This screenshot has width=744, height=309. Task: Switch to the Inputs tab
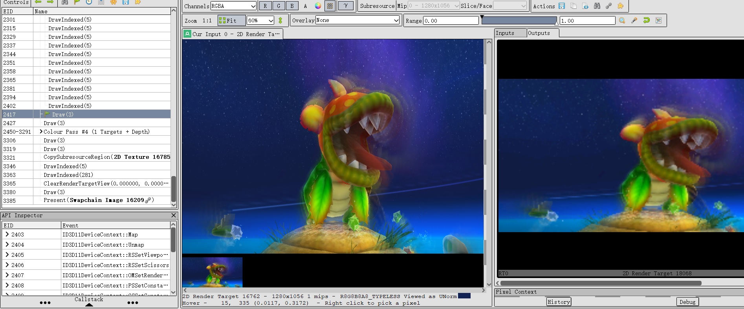point(510,33)
